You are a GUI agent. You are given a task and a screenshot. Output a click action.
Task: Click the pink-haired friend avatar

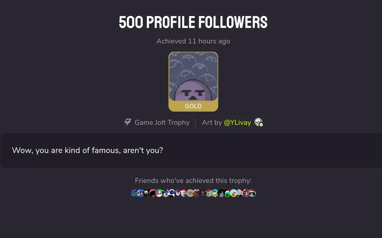tap(153, 193)
